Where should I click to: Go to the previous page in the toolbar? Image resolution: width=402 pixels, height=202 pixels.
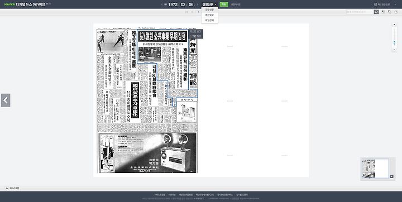(192, 12)
